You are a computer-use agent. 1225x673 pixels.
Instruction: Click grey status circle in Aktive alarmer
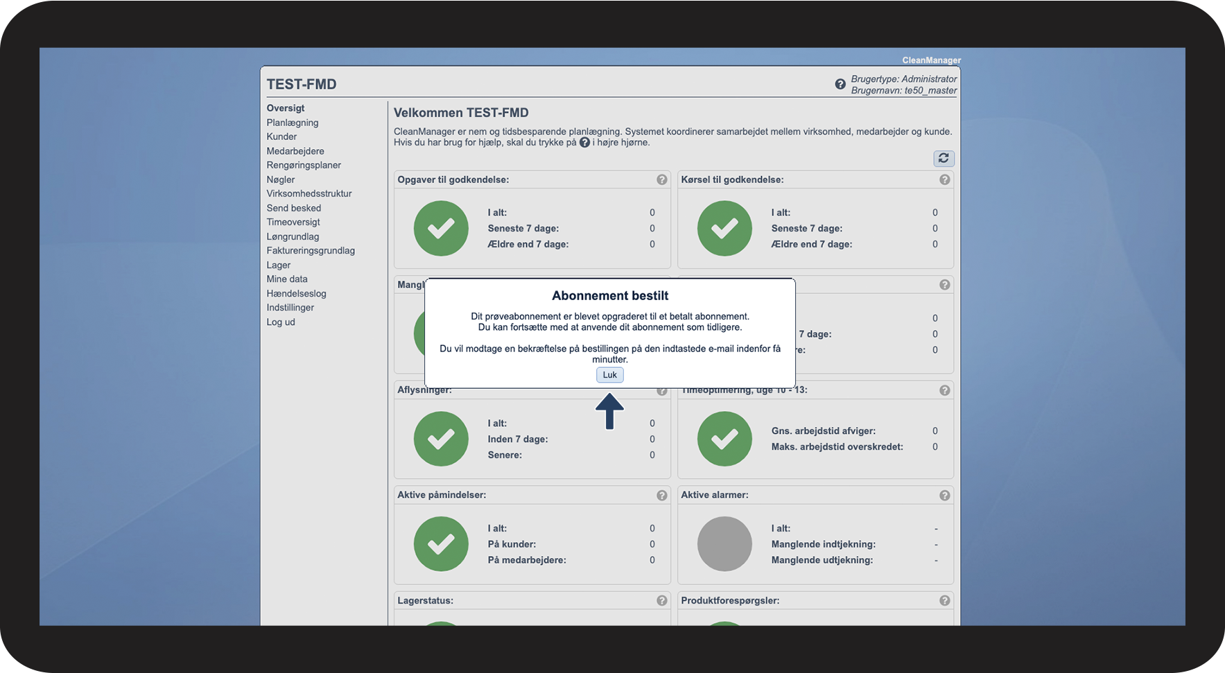click(x=724, y=544)
